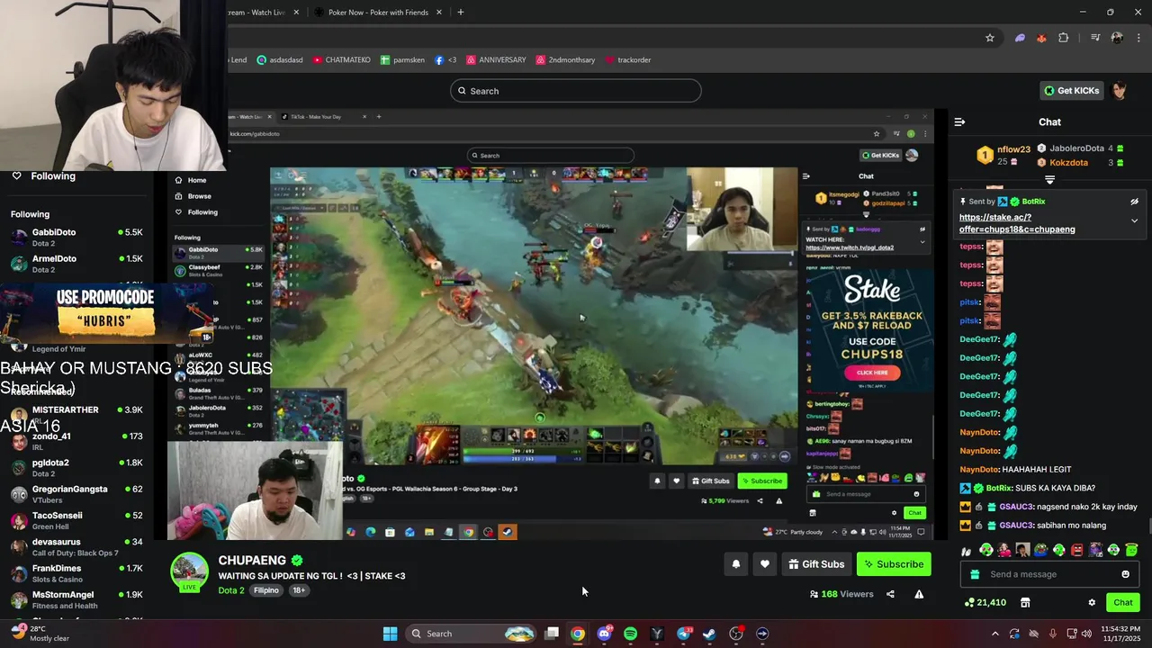Open Discord from the taskbar
The width and height of the screenshot is (1152, 648).
(x=604, y=634)
